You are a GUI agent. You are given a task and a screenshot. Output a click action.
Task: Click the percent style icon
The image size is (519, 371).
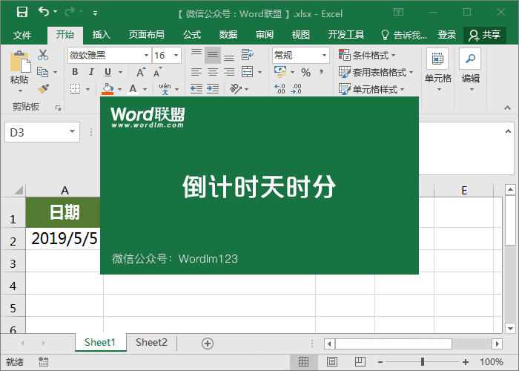click(x=305, y=72)
